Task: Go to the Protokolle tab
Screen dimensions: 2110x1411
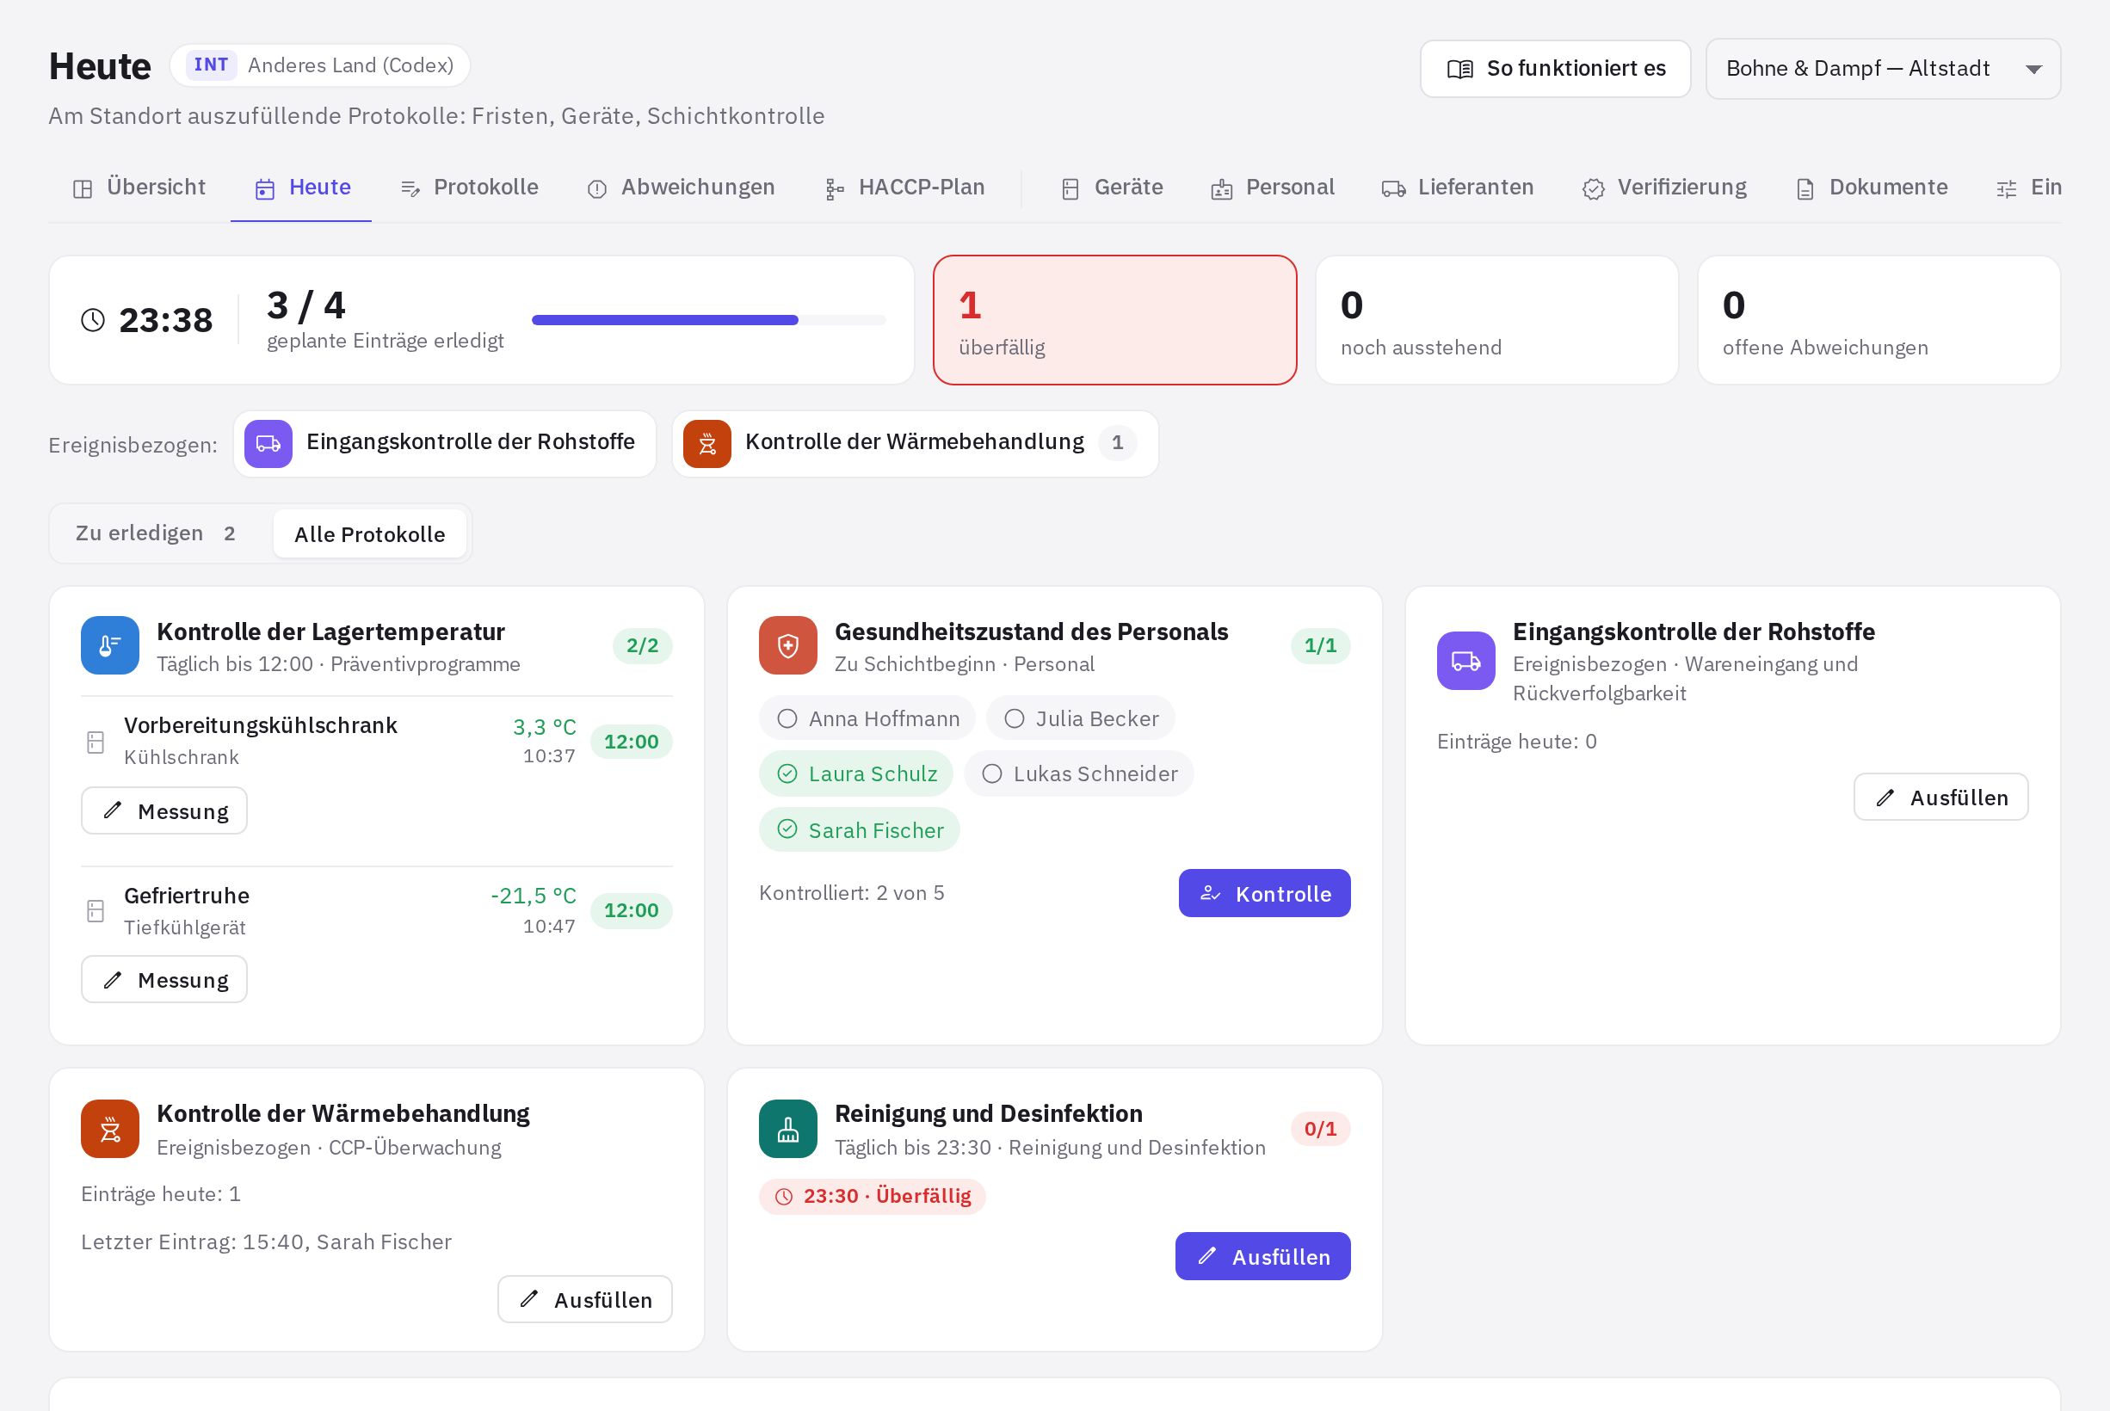Action: 470,188
